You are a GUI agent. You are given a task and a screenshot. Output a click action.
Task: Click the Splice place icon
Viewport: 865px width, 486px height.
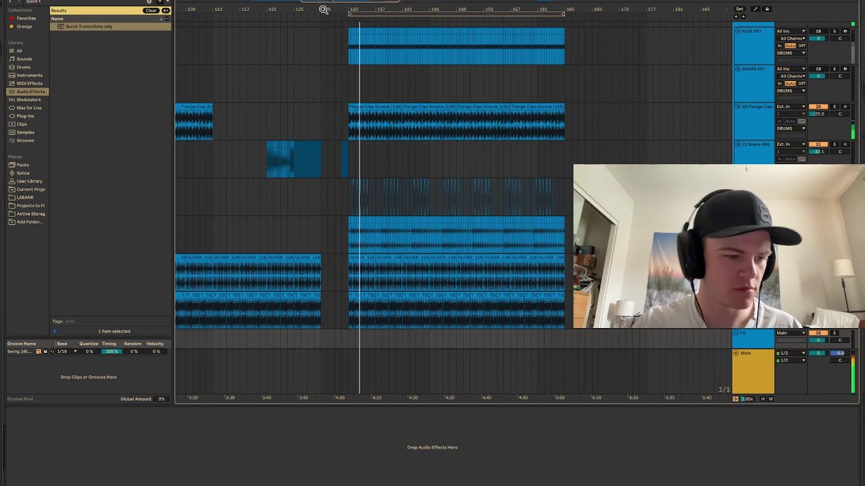click(11, 173)
